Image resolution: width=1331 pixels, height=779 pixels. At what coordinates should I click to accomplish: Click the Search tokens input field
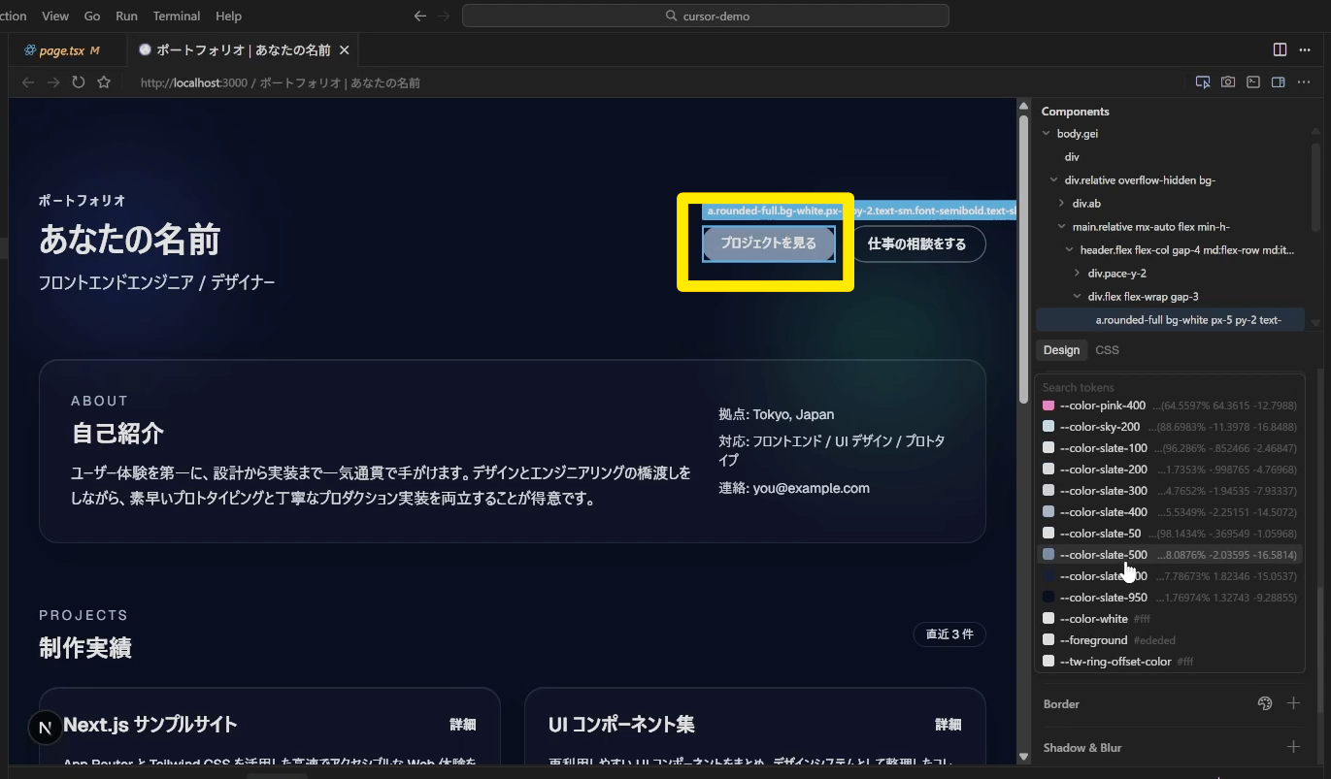1165,387
